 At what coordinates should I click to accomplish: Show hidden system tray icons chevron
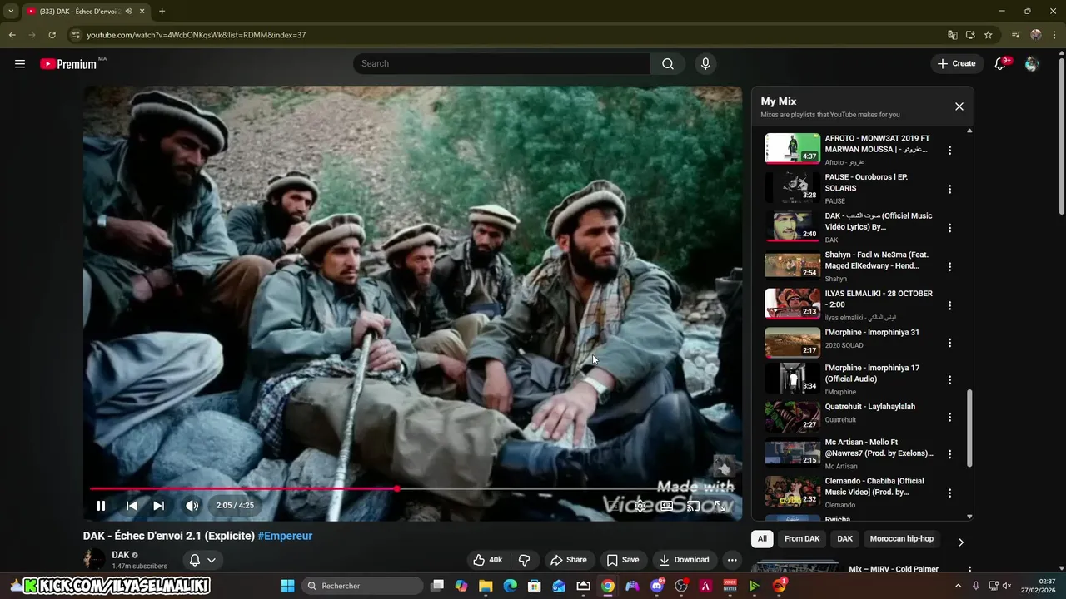point(958,586)
